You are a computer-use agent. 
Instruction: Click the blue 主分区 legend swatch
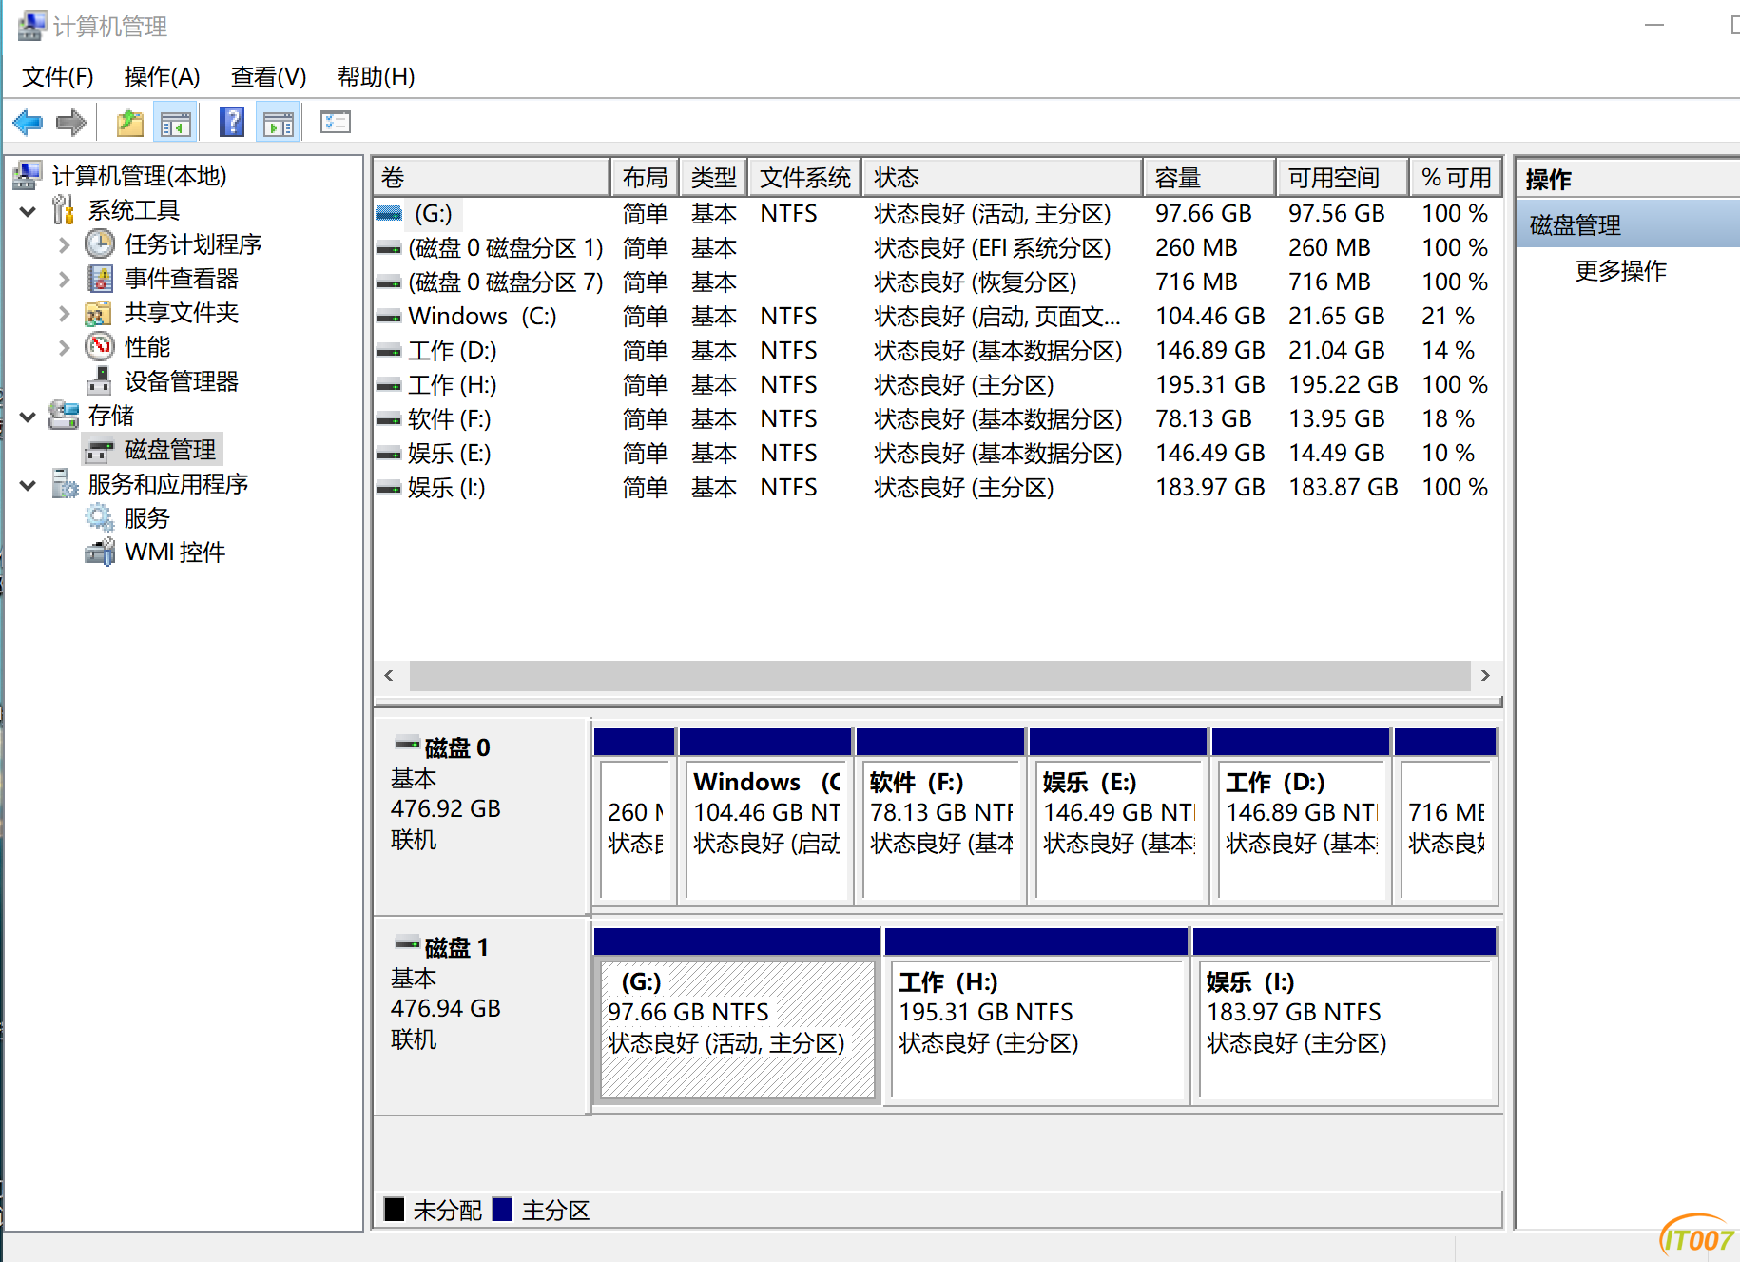(503, 1209)
